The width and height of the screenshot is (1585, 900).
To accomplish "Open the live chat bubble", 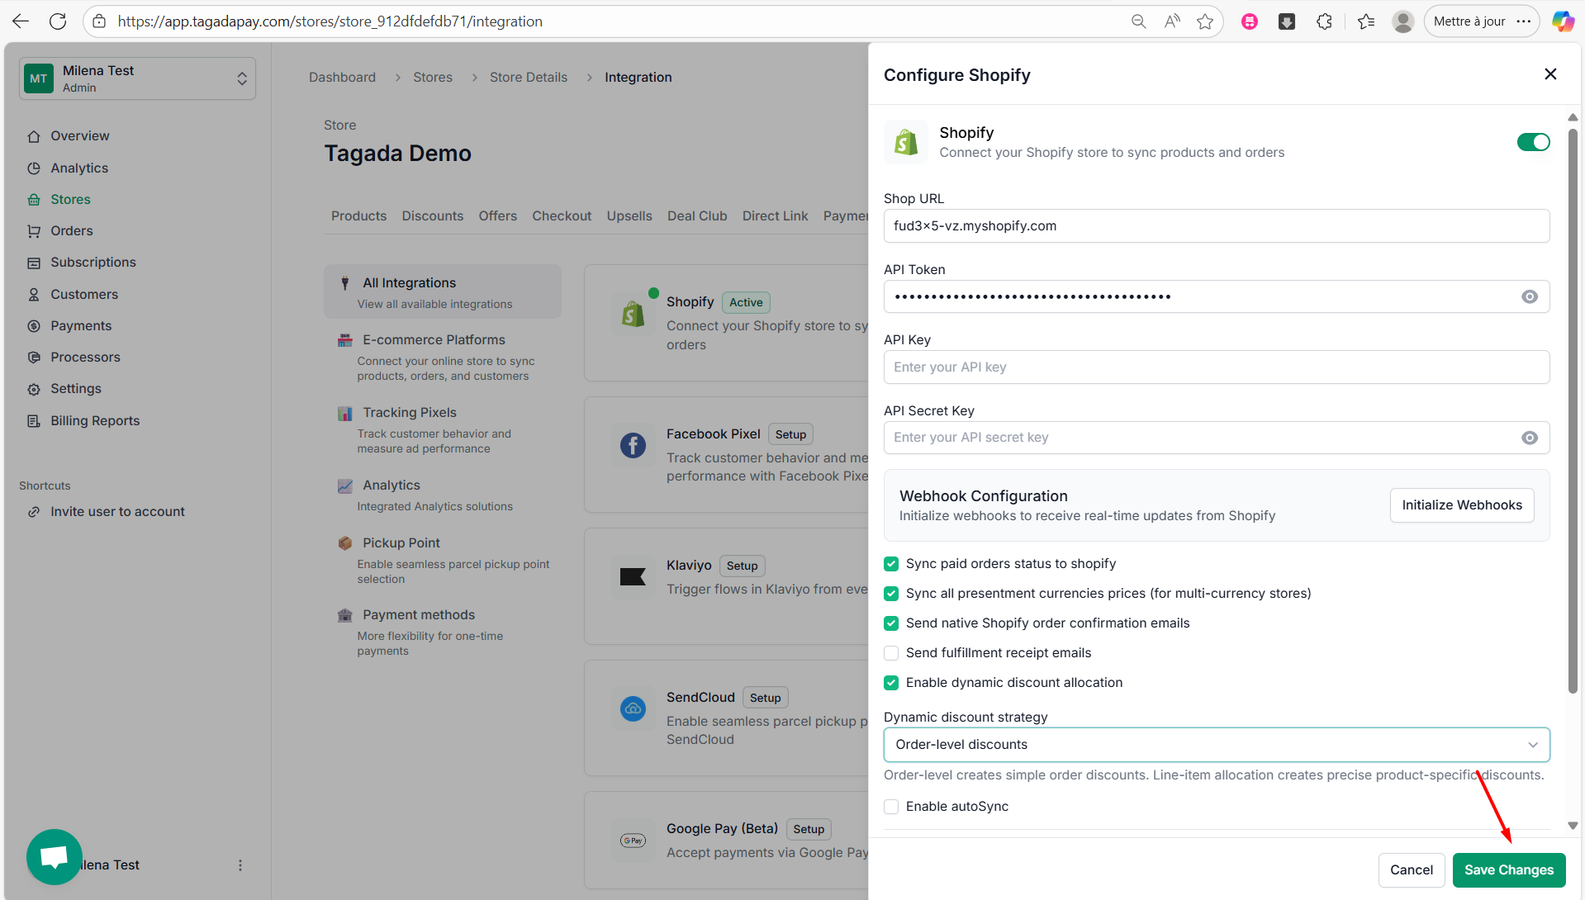I will 55,857.
